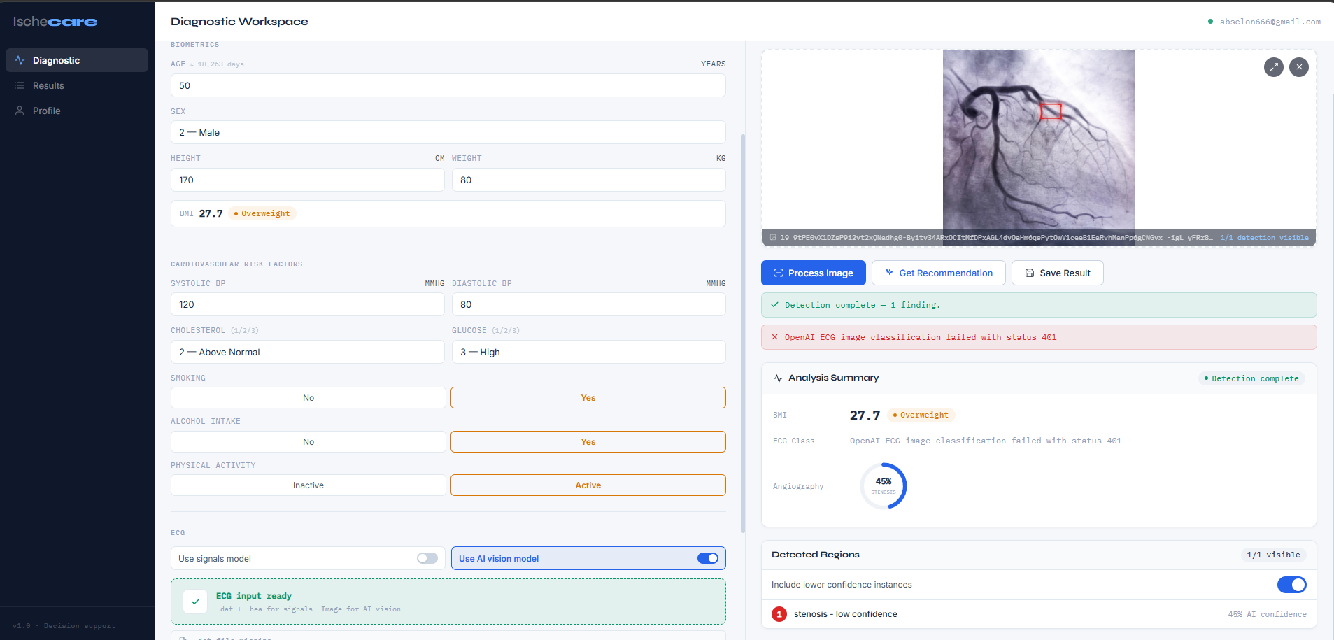The image size is (1334, 640).
Task: Click the red error message banner
Action: click(1039, 337)
